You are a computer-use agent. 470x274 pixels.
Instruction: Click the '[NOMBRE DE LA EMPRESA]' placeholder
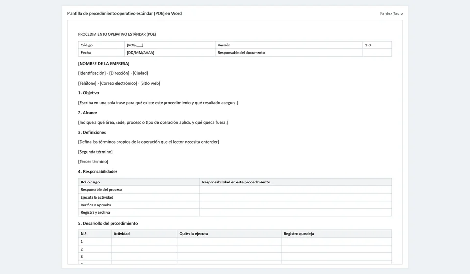point(104,64)
